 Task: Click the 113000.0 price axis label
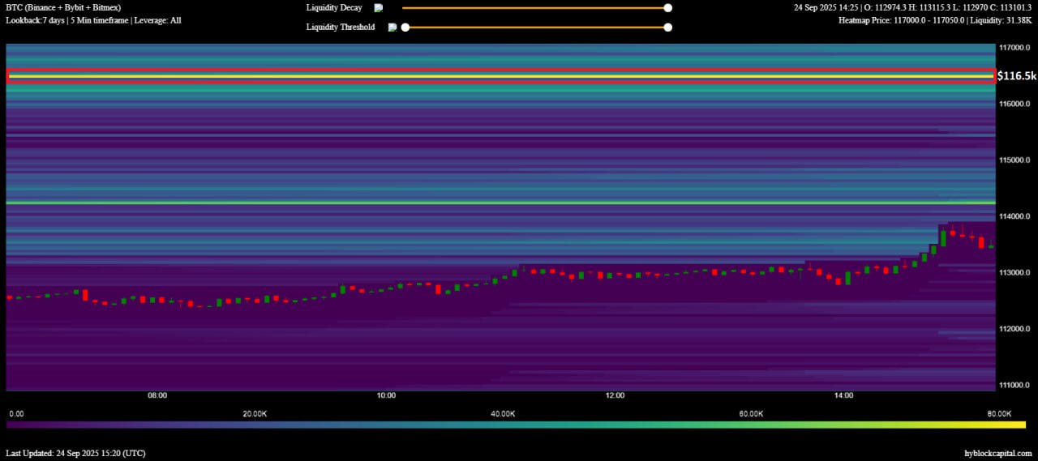point(1014,273)
